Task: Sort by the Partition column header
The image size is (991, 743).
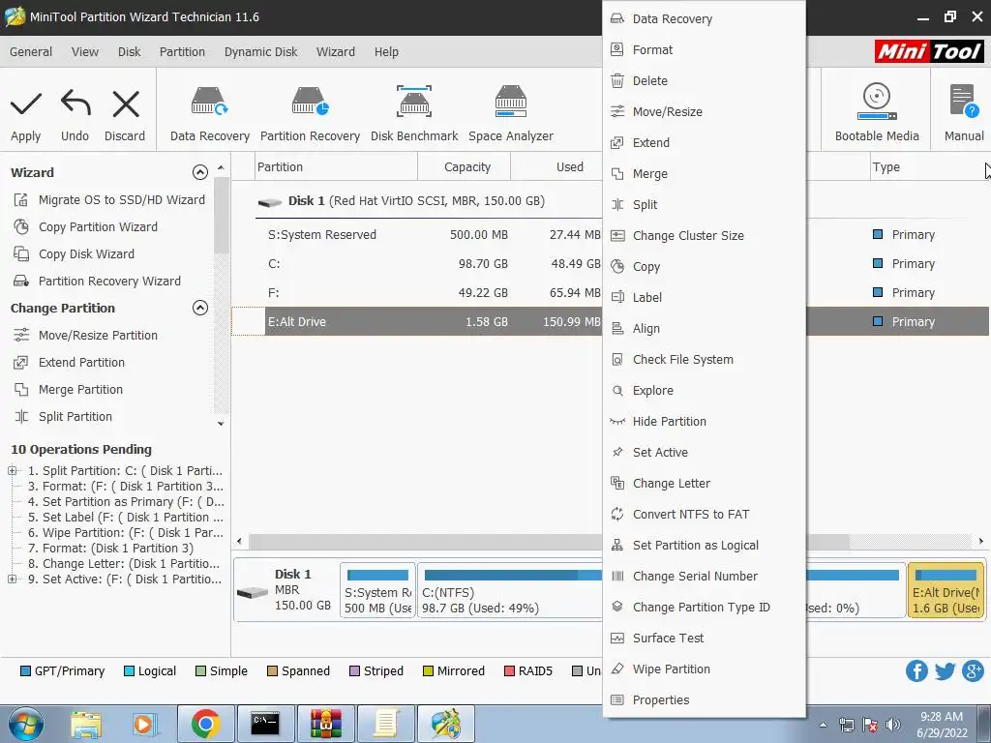Action: click(336, 166)
